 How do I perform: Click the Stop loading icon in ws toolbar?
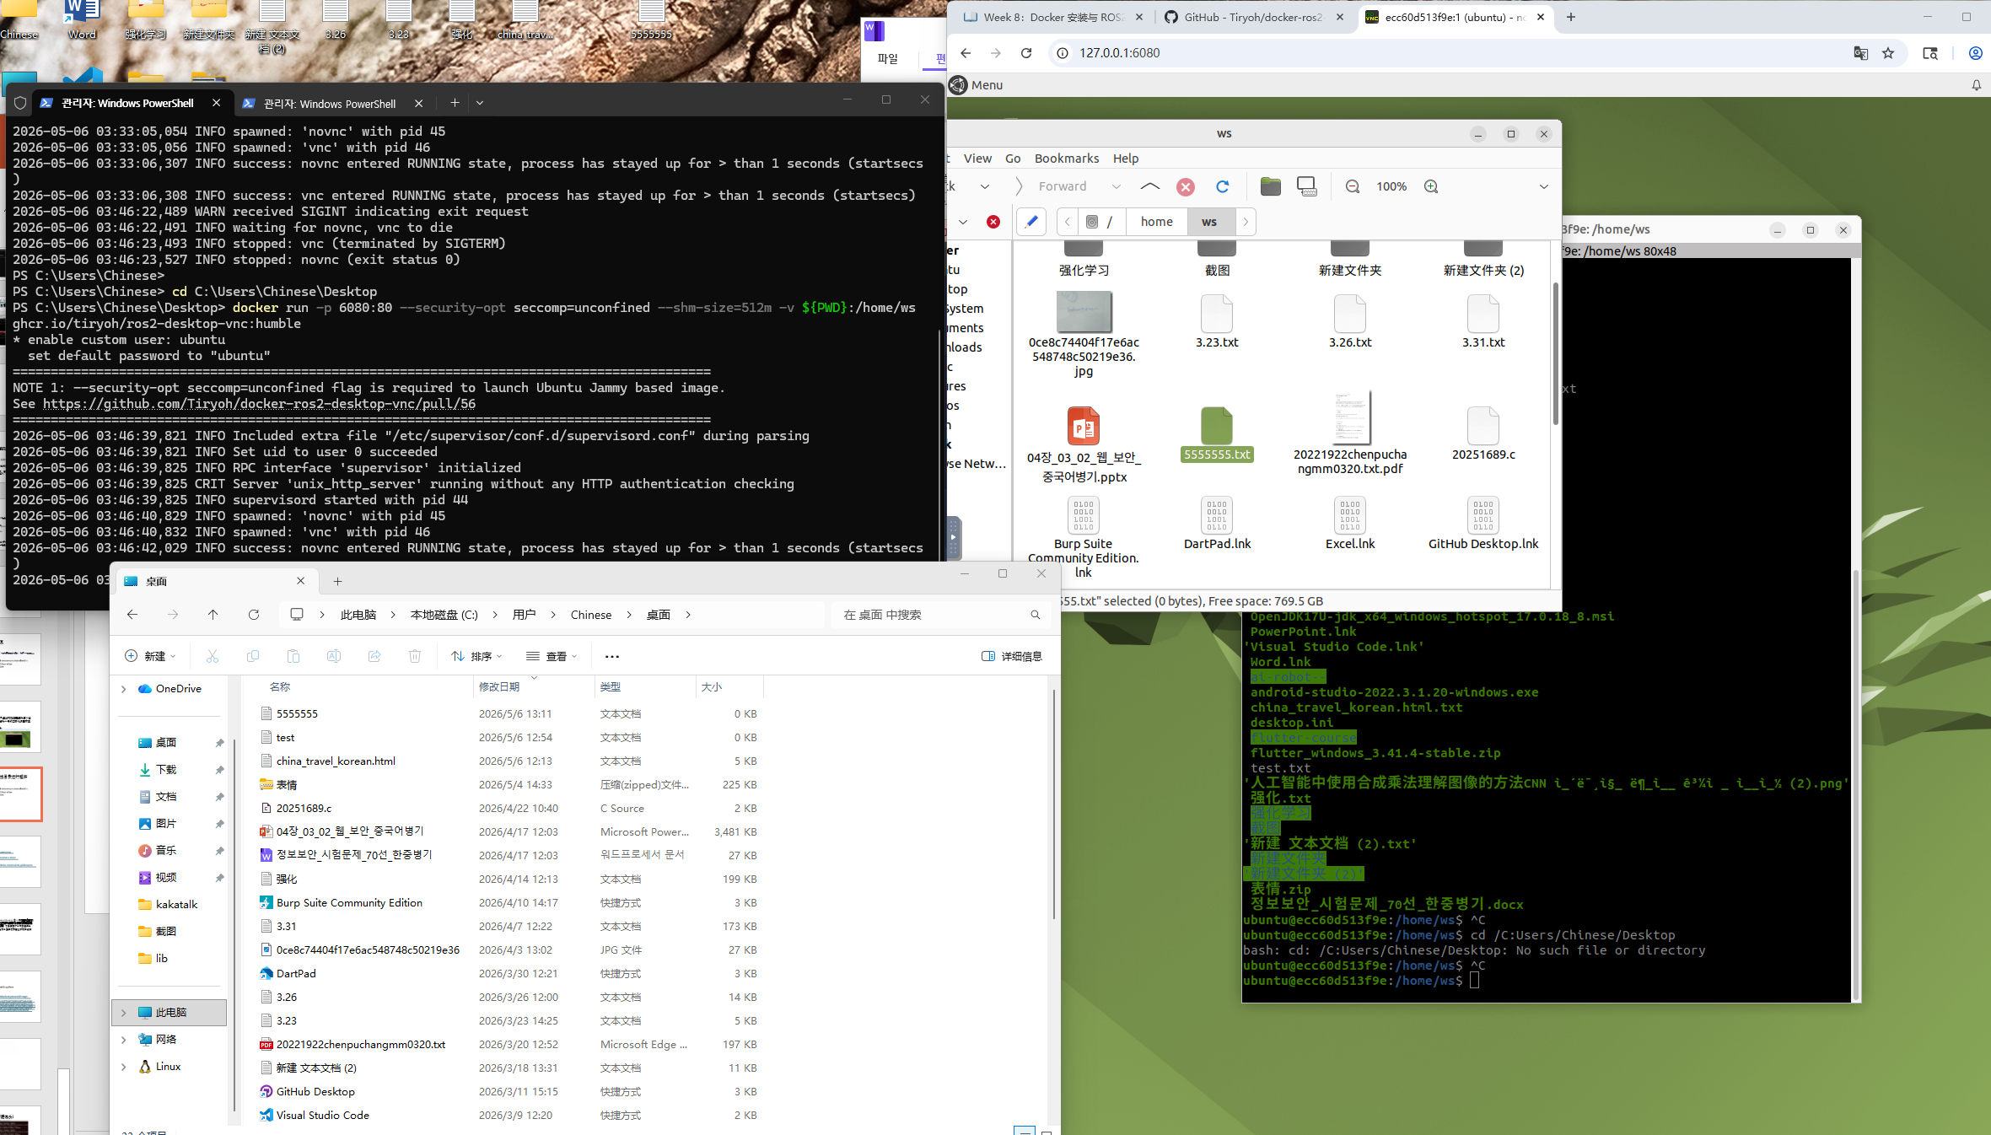[x=1186, y=186]
